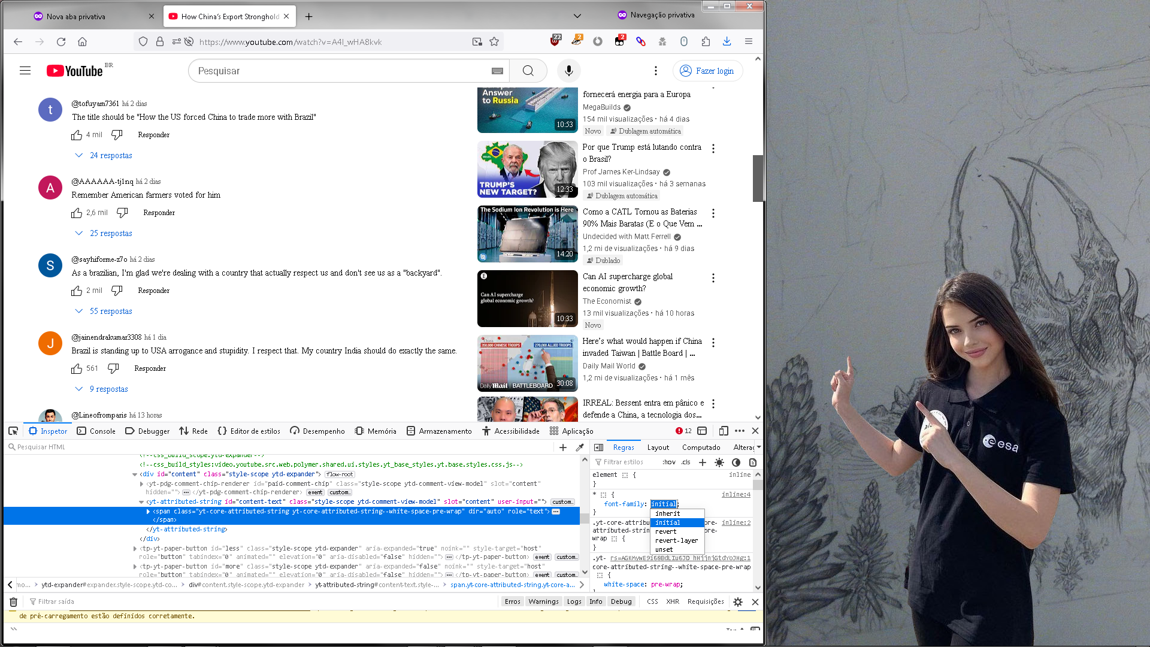Toggle :hov pseudo-class panel
The image size is (1150, 647).
pos(668,462)
